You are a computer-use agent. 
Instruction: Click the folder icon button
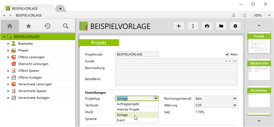(x=221, y=26)
